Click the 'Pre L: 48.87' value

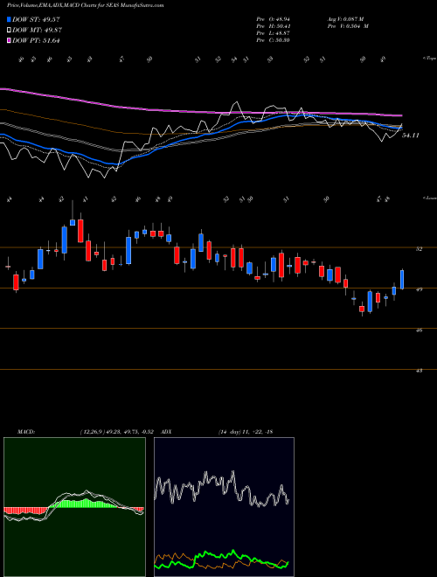(274, 33)
